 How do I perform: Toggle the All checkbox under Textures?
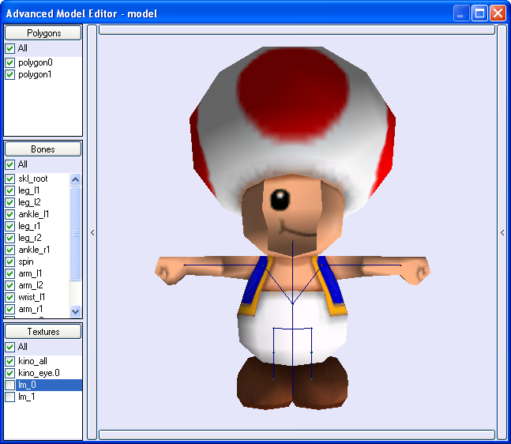tap(9, 347)
